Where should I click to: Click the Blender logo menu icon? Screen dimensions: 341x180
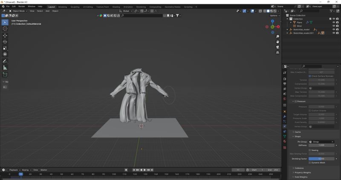pyautogui.click(x=3, y=6)
